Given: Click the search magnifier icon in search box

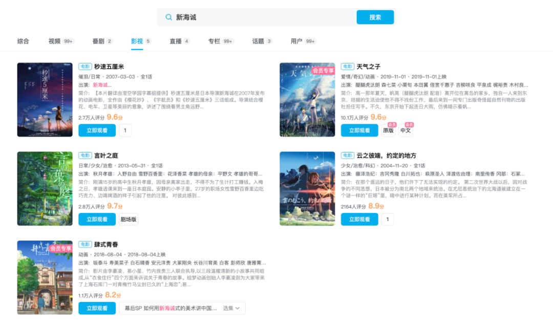Looking at the screenshot, I should (168, 17).
